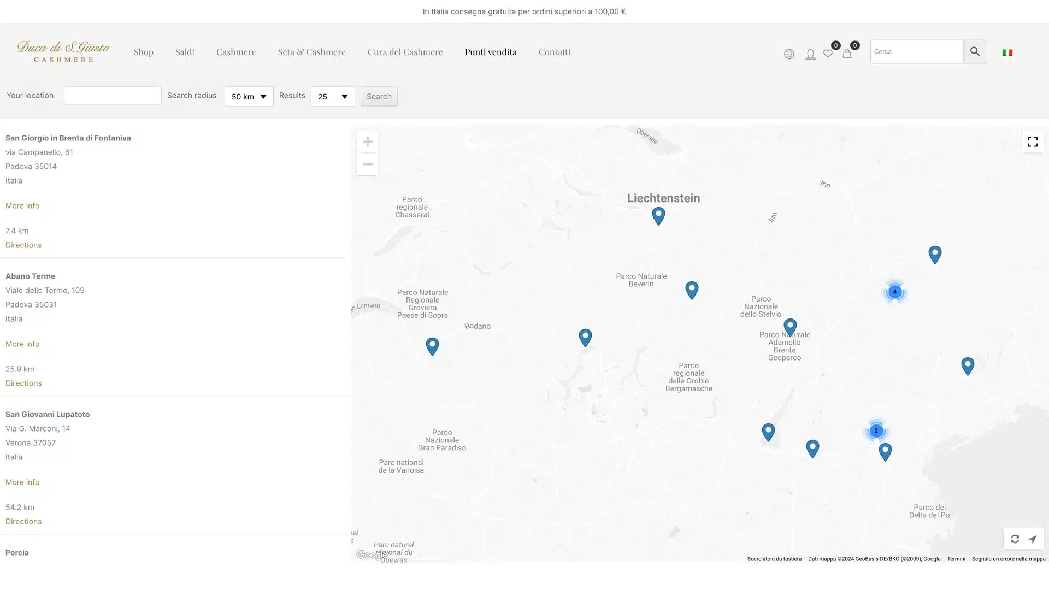Click the map zoom out minus button
Viewport: 1049px width, 590px height.
[x=368, y=164]
